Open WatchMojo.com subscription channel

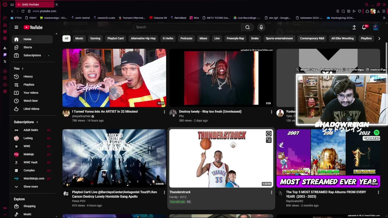tap(32, 179)
